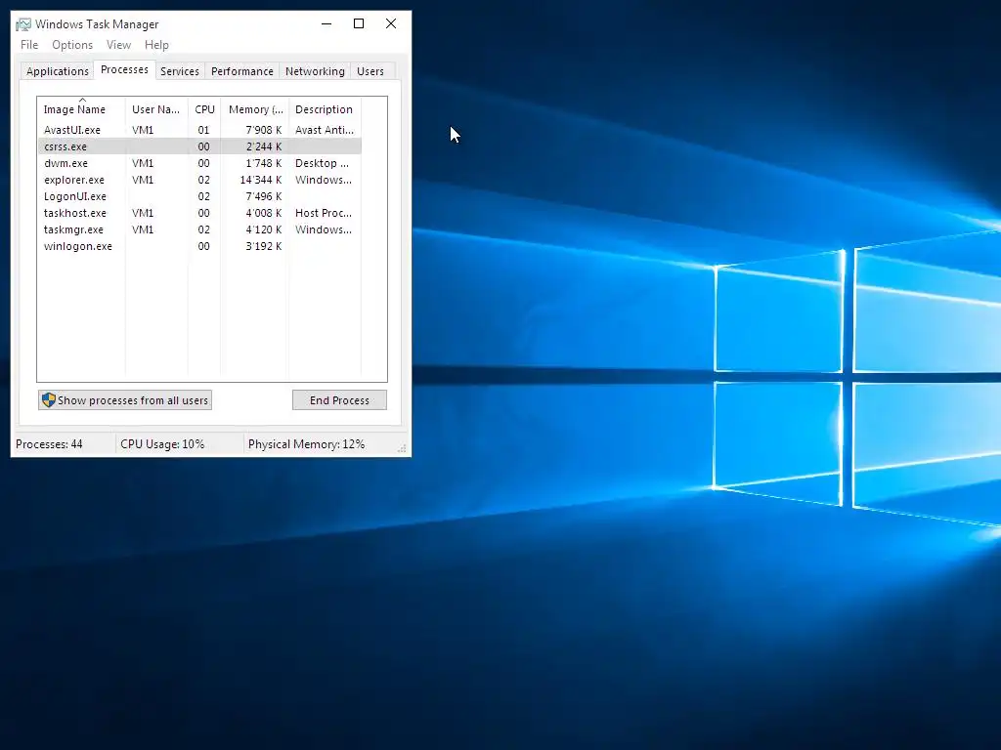Sort by the User Name column header
The image size is (1001, 750).
tap(156, 109)
